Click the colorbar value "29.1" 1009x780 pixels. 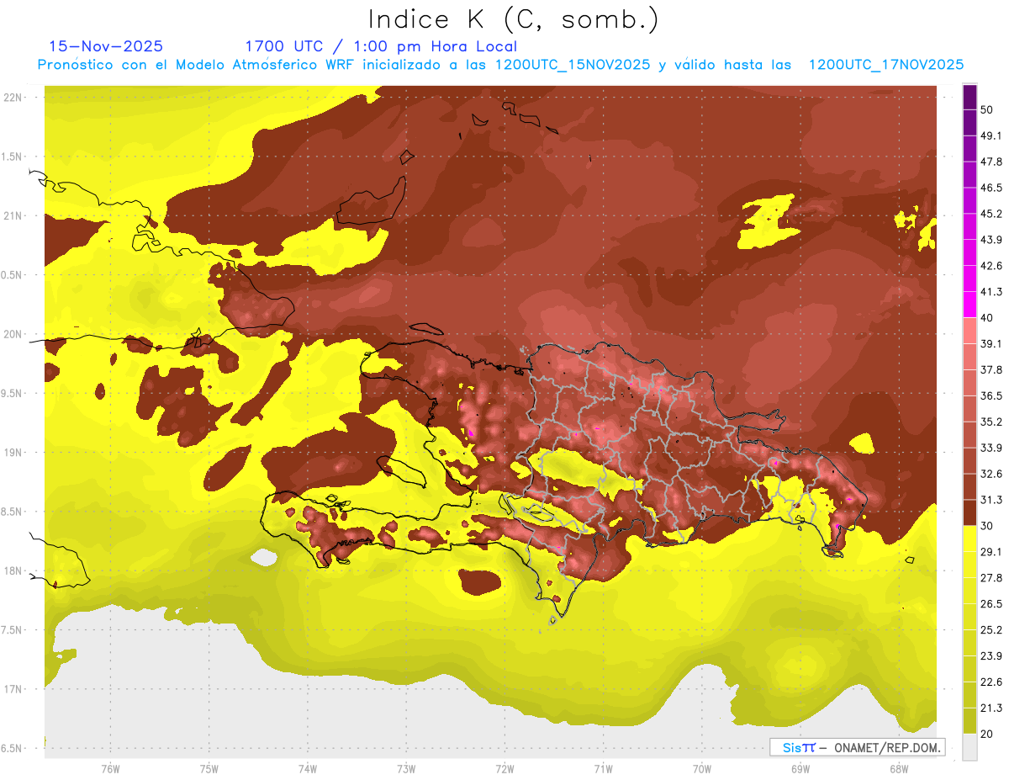click(x=991, y=552)
